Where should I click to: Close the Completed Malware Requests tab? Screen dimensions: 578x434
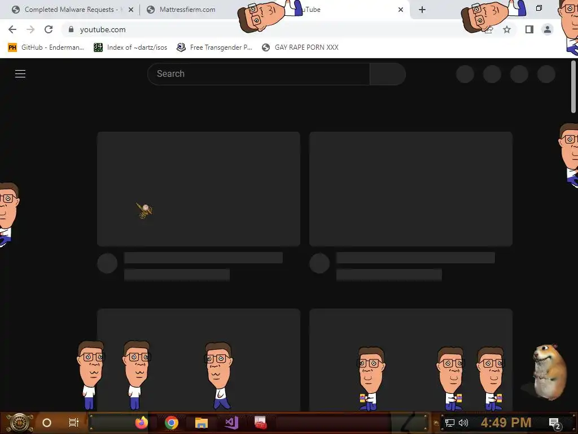tap(131, 10)
